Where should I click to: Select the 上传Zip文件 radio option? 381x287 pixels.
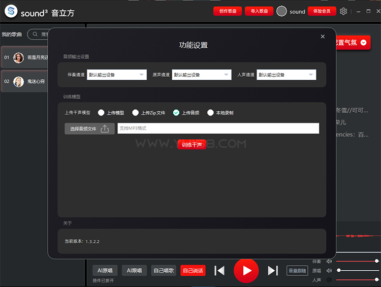(136, 113)
